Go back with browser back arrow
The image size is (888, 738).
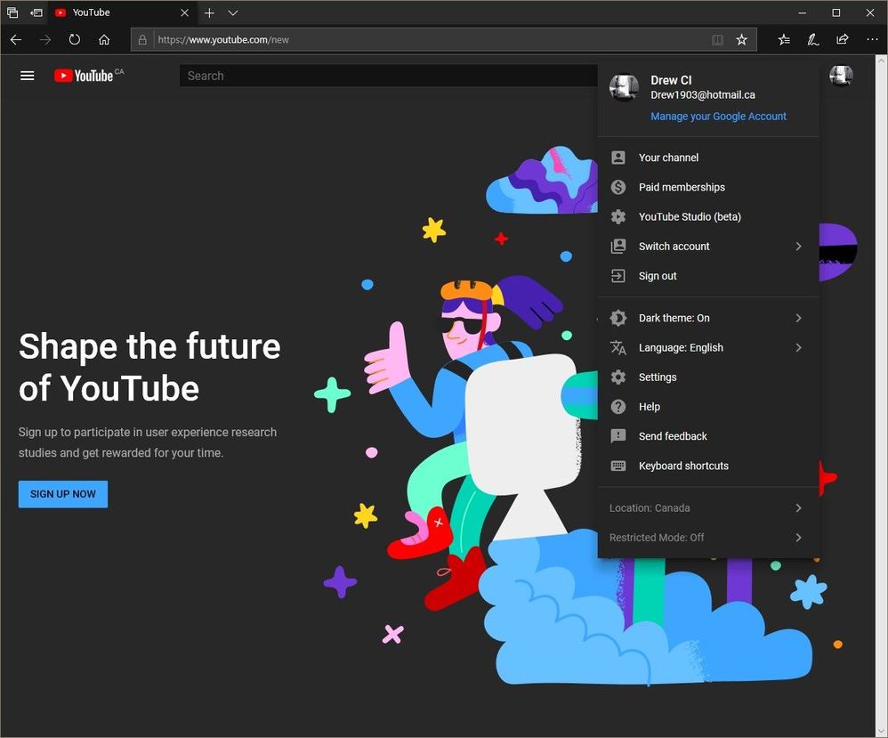[x=16, y=40]
